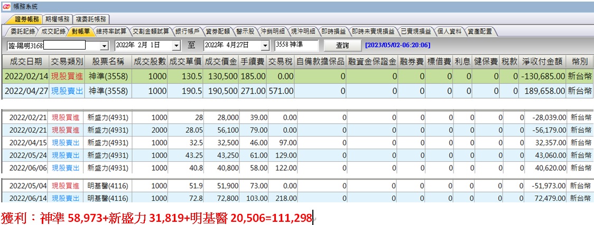The image size is (594, 225).
Task: Open the 即時未實現損益 sub-tab
Action: point(373,31)
